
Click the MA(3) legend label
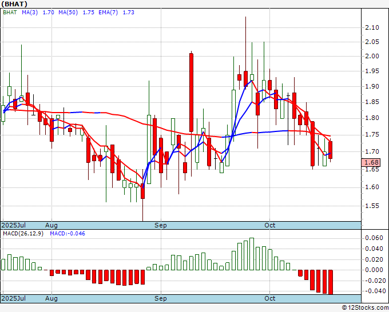[30, 13]
